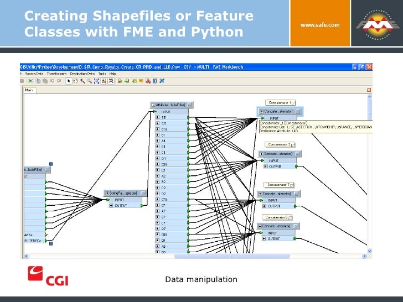Open the Source Data menu
403x302 pixels.
pyautogui.click(x=34, y=74)
